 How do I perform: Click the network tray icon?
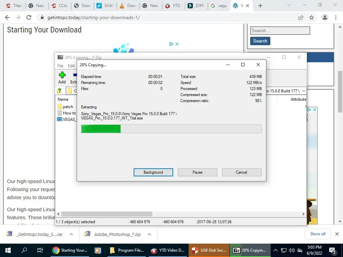tap(284, 250)
